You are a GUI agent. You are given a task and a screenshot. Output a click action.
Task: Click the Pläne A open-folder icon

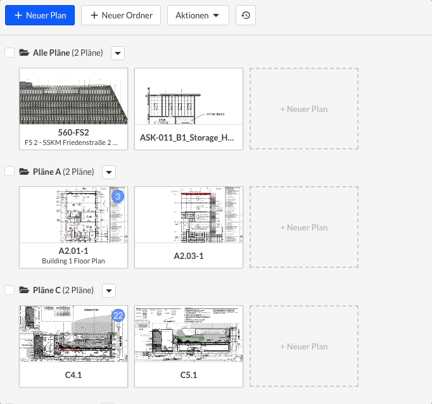pos(24,172)
